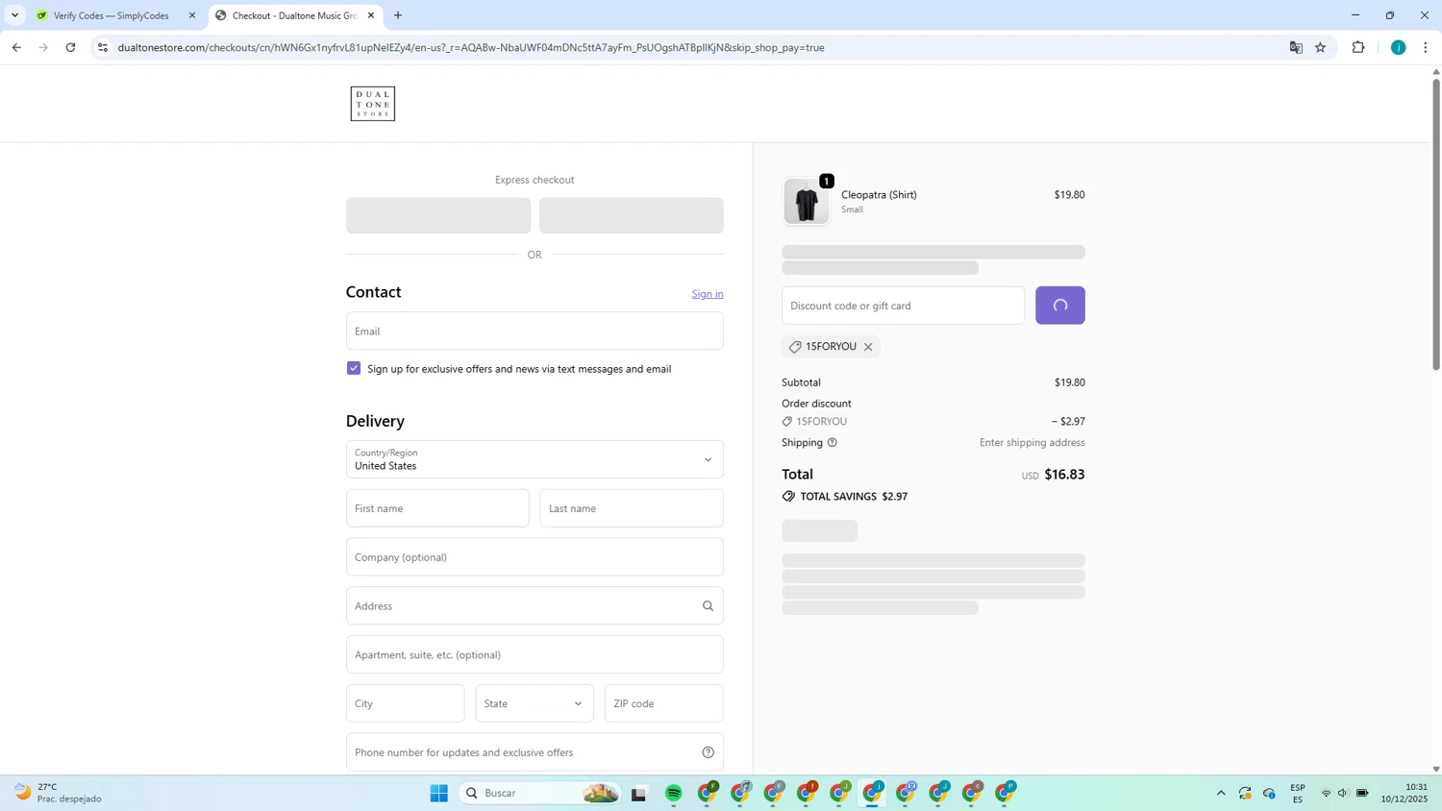1442x811 pixels.
Task: Open the volume control icon
Action: tap(1344, 793)
